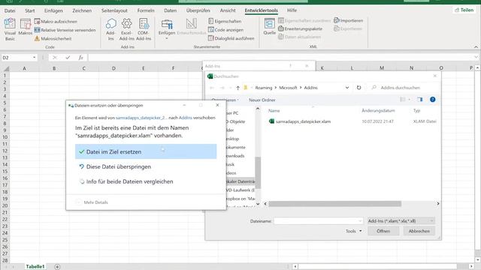Open the Makros list
This screenshot has height=270, width=481.
[x=25, y=27]
